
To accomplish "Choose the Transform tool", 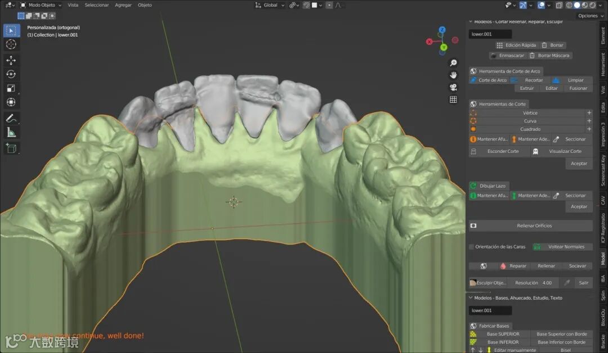I will 11,102.
